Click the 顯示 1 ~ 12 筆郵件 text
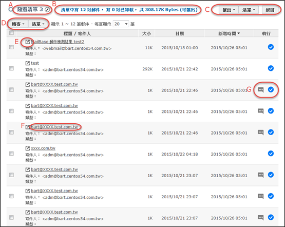285x227 pixels. click(70, 24)
